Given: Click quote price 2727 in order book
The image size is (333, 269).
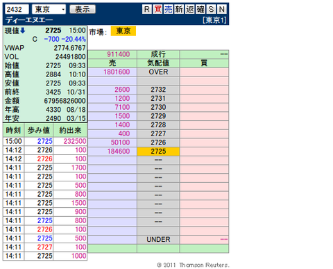Looking at the screenshot, I should tap(158, 133).
